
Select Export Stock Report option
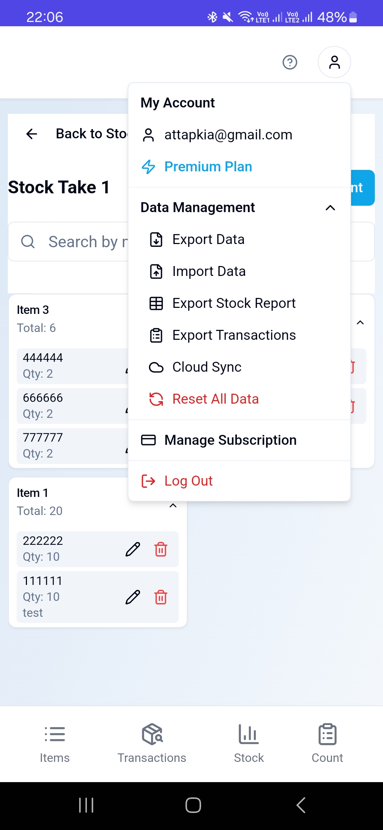coord(234,304)
